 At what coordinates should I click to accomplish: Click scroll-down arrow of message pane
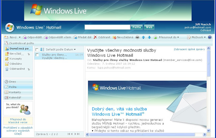click(209, 131)
